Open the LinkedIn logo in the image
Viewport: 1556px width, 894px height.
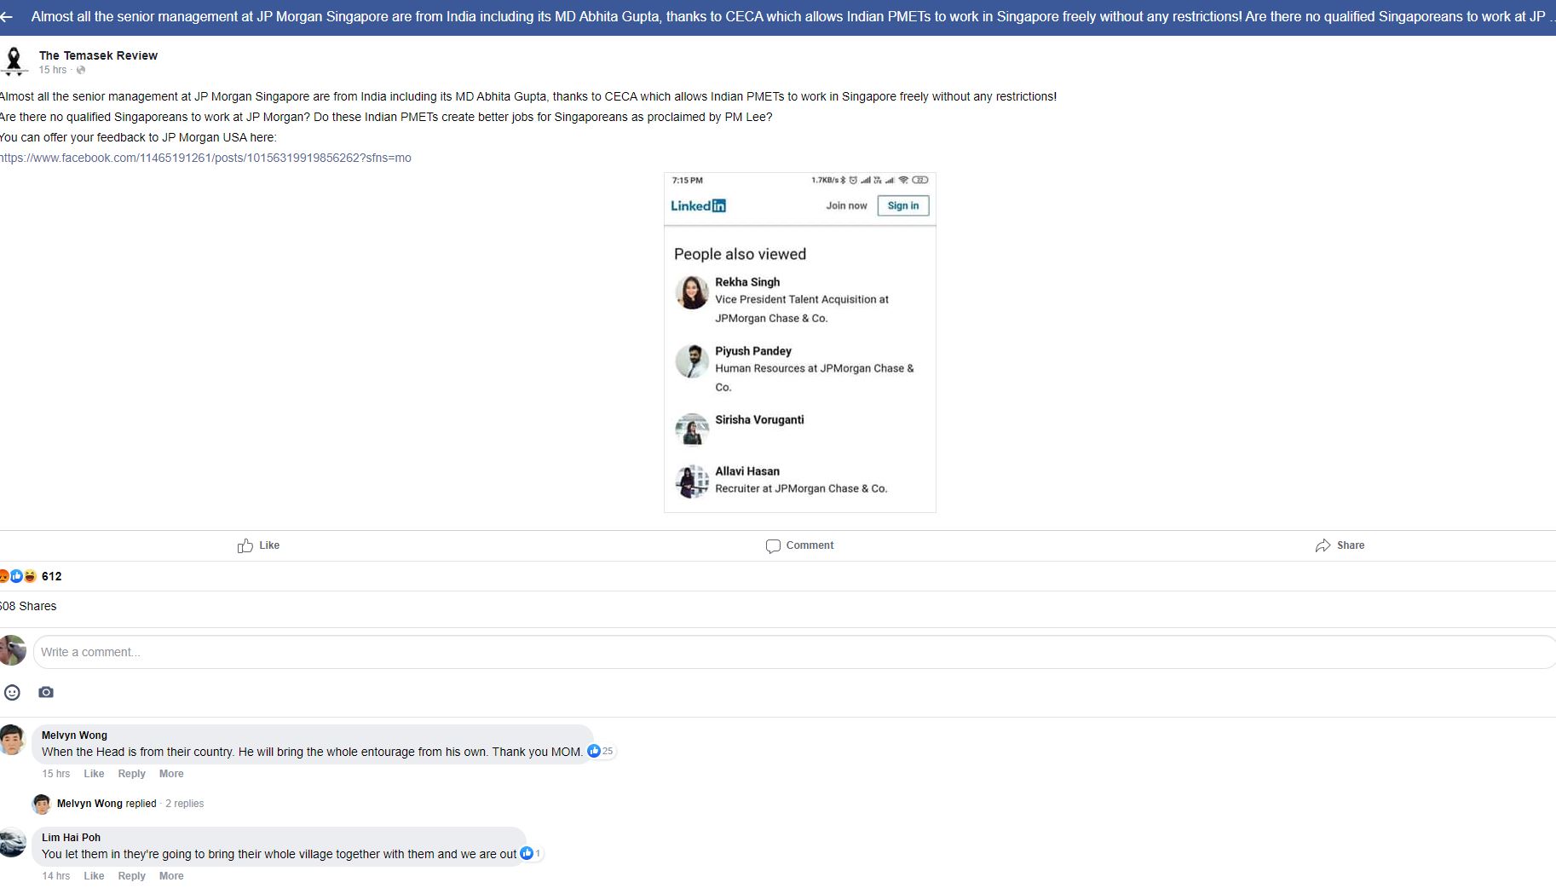click(698, 205)
